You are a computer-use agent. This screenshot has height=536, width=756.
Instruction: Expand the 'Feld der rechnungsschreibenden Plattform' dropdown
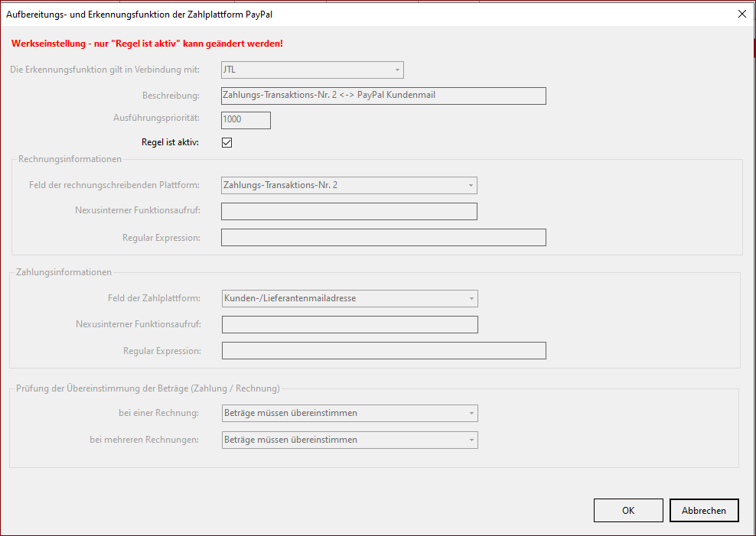coord(349,185)
